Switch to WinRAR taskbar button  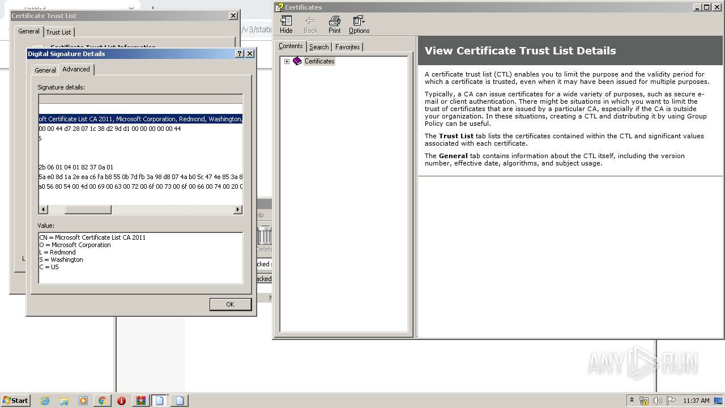tap(141, 401)
